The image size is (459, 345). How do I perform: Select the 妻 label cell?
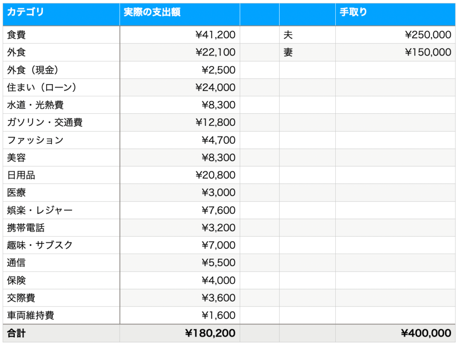pyautogui.click(x=307, y=52)
